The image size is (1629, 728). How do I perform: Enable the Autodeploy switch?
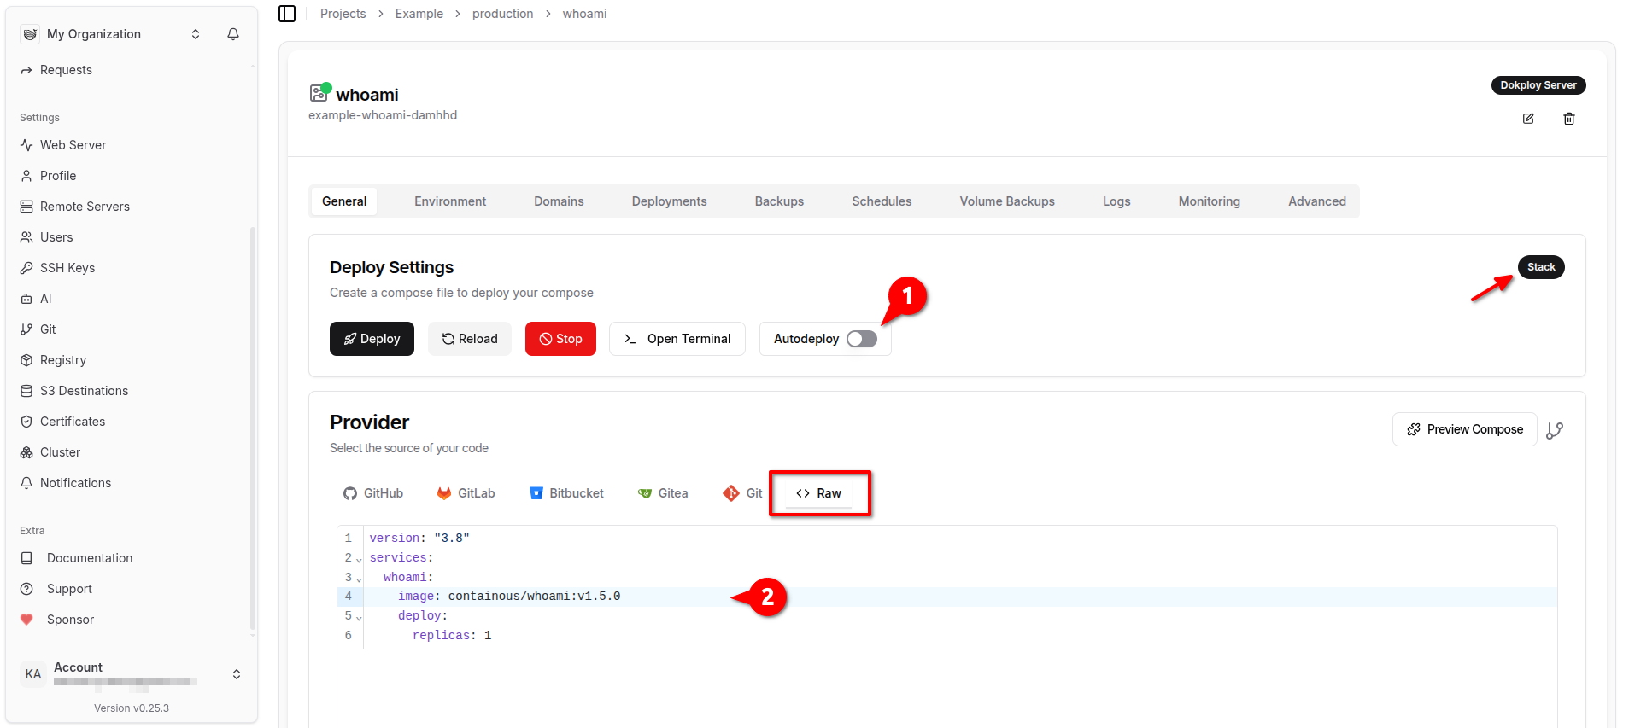tap(861, 339)
